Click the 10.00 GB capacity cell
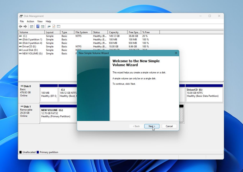This screenshot has height=172, width=243. 113,47
